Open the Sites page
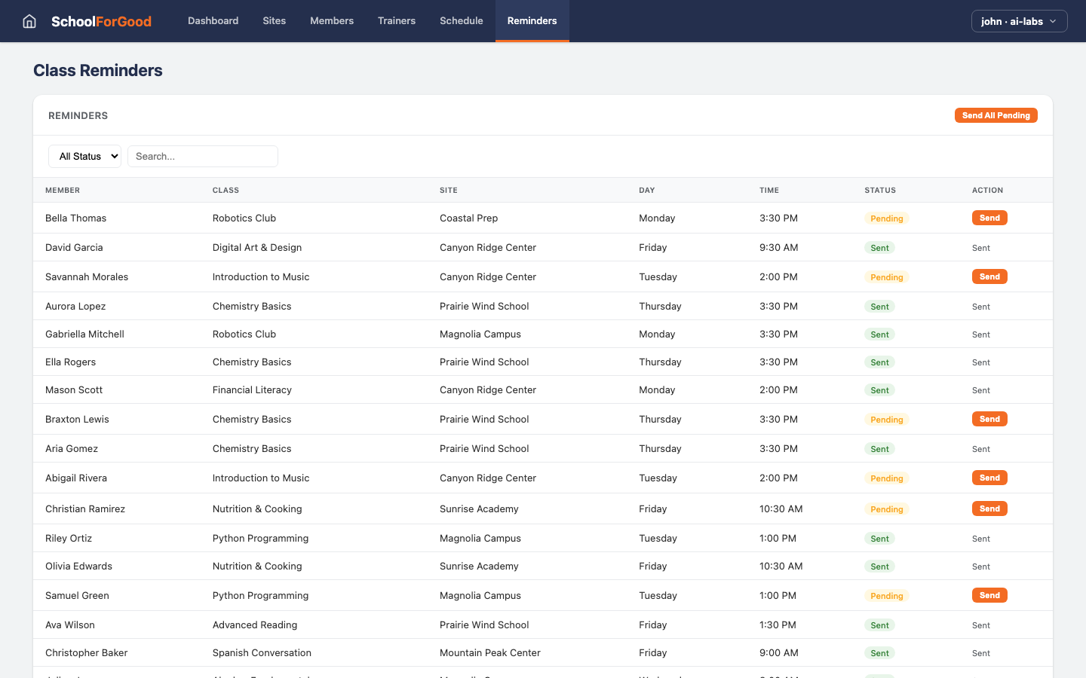The height and width of the screenshot is (678, 1086). [274, 21]
